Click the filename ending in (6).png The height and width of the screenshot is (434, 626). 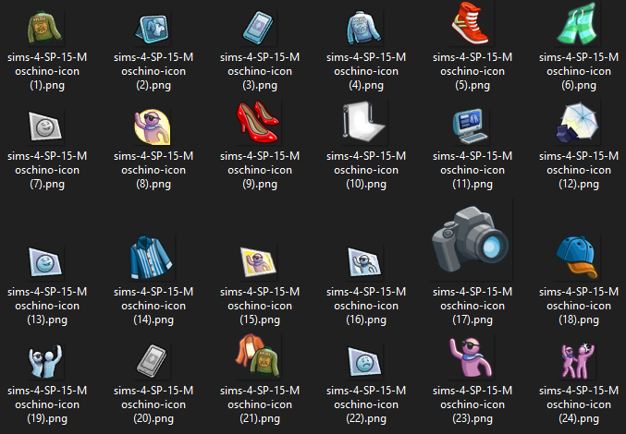coord(579,71)
